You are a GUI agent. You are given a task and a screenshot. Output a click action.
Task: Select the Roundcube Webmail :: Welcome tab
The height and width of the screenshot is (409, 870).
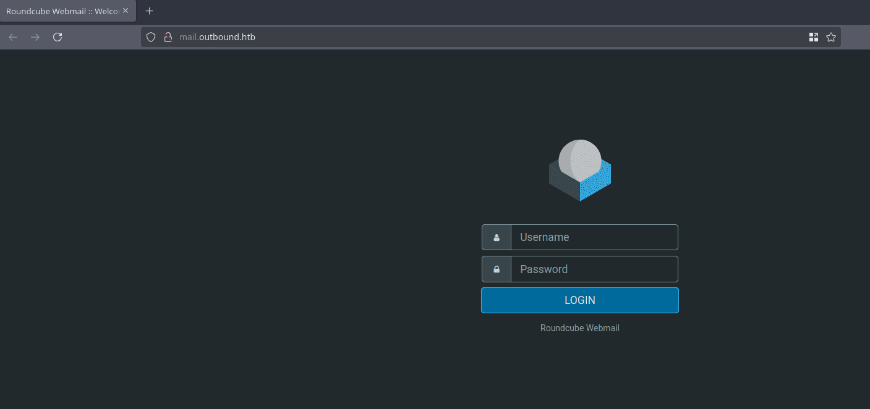click(62, 11)
